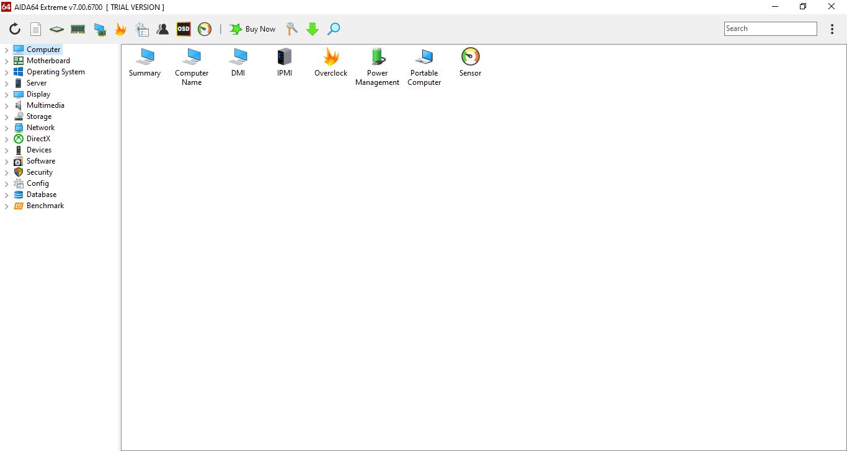Expand the Security tree node chevron
This screenshot has width=847, height=451.
point(7,172)
